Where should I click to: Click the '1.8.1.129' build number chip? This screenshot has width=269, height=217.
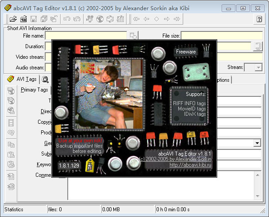(69, 166)
